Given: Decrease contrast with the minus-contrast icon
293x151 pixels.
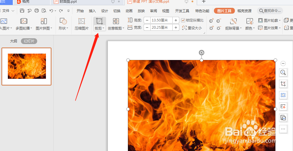Looking at the screenshot, I should point(219,21).
